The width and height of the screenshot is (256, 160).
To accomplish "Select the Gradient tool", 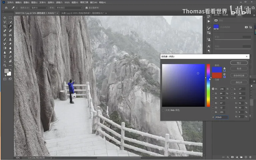I will coord(5,48).
